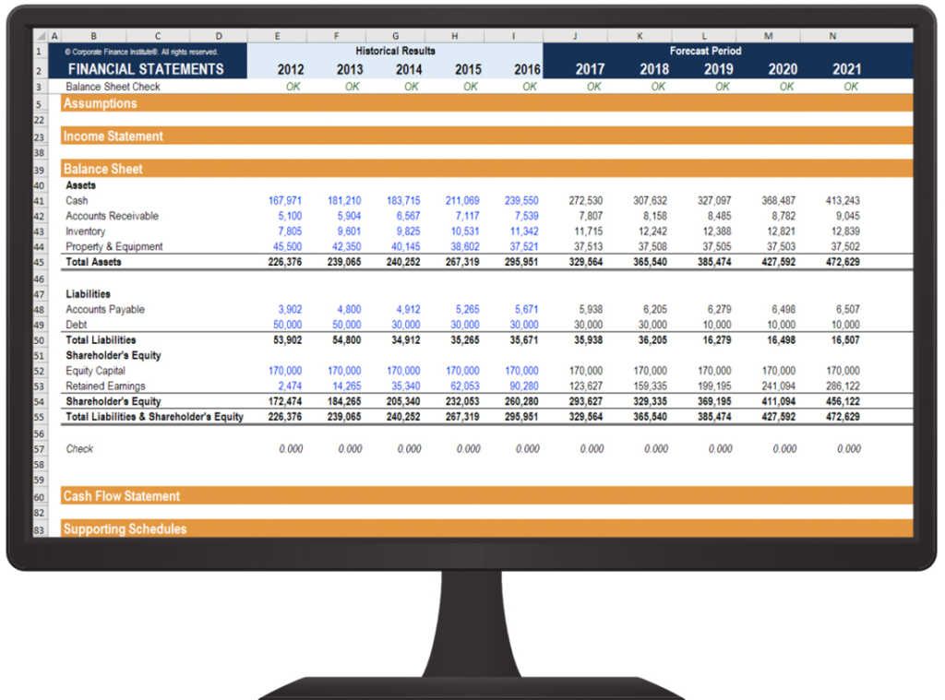Expand the Income Statement section bar

tap(113, 136)
